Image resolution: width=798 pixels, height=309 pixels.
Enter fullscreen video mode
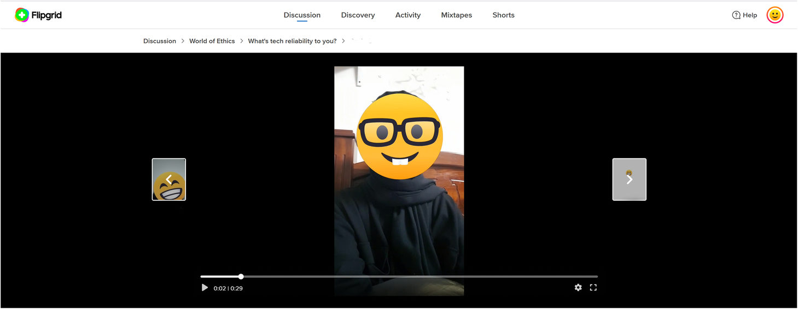pos(593,288)
